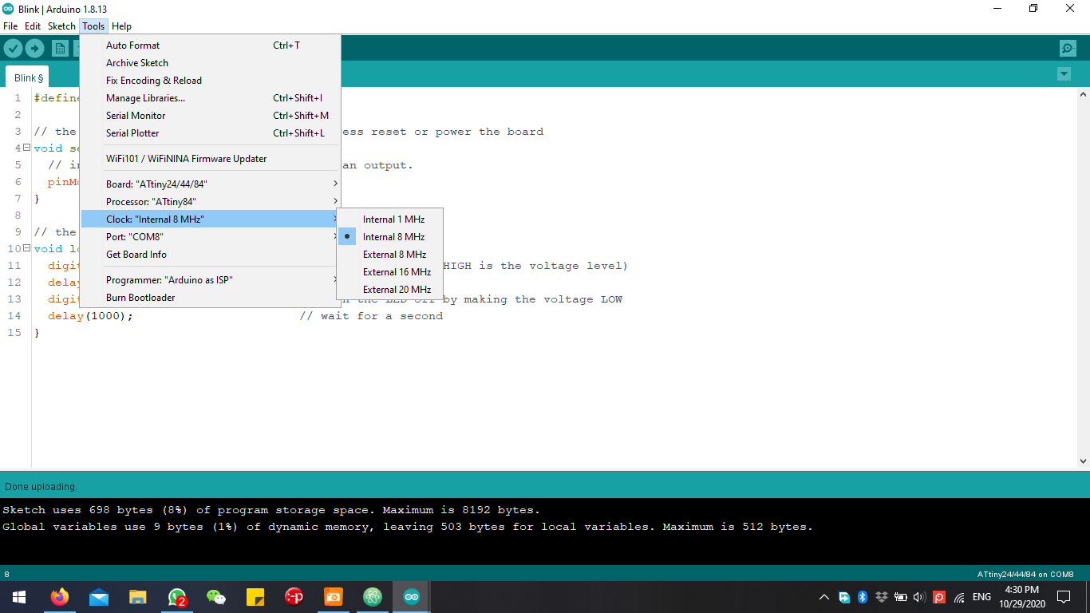Open the orange camera taskbar app
This screenshot has height=613, width=1090.
334,597
